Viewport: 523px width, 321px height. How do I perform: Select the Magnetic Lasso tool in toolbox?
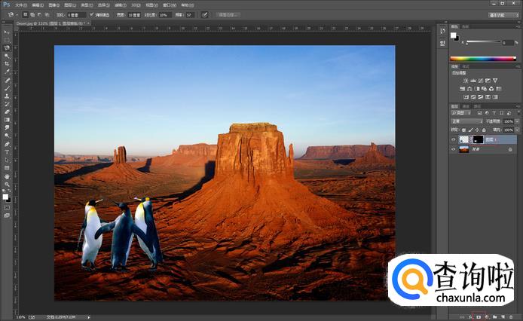pos(7,48)
